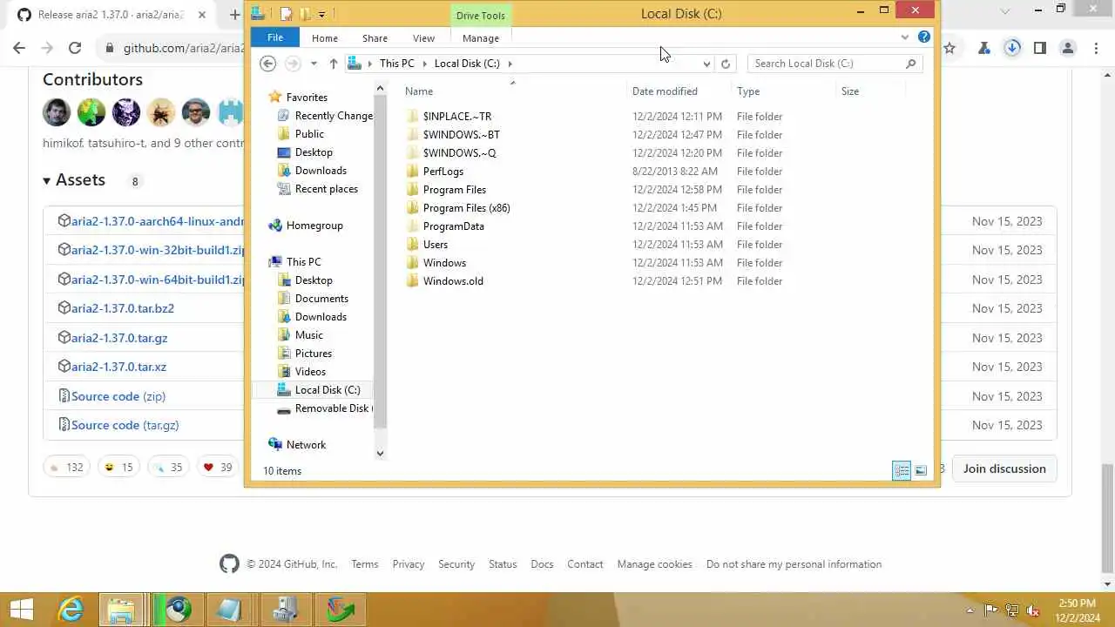Open Network in the navigation pane
Viewport: 1115px width, 627px height.
click(x=306, y=445)
